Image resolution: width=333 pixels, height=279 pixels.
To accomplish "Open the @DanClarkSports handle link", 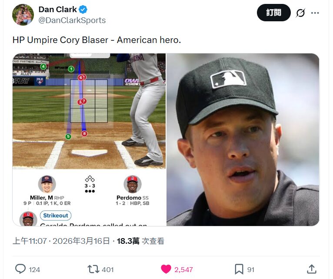I will pos(72,20).
